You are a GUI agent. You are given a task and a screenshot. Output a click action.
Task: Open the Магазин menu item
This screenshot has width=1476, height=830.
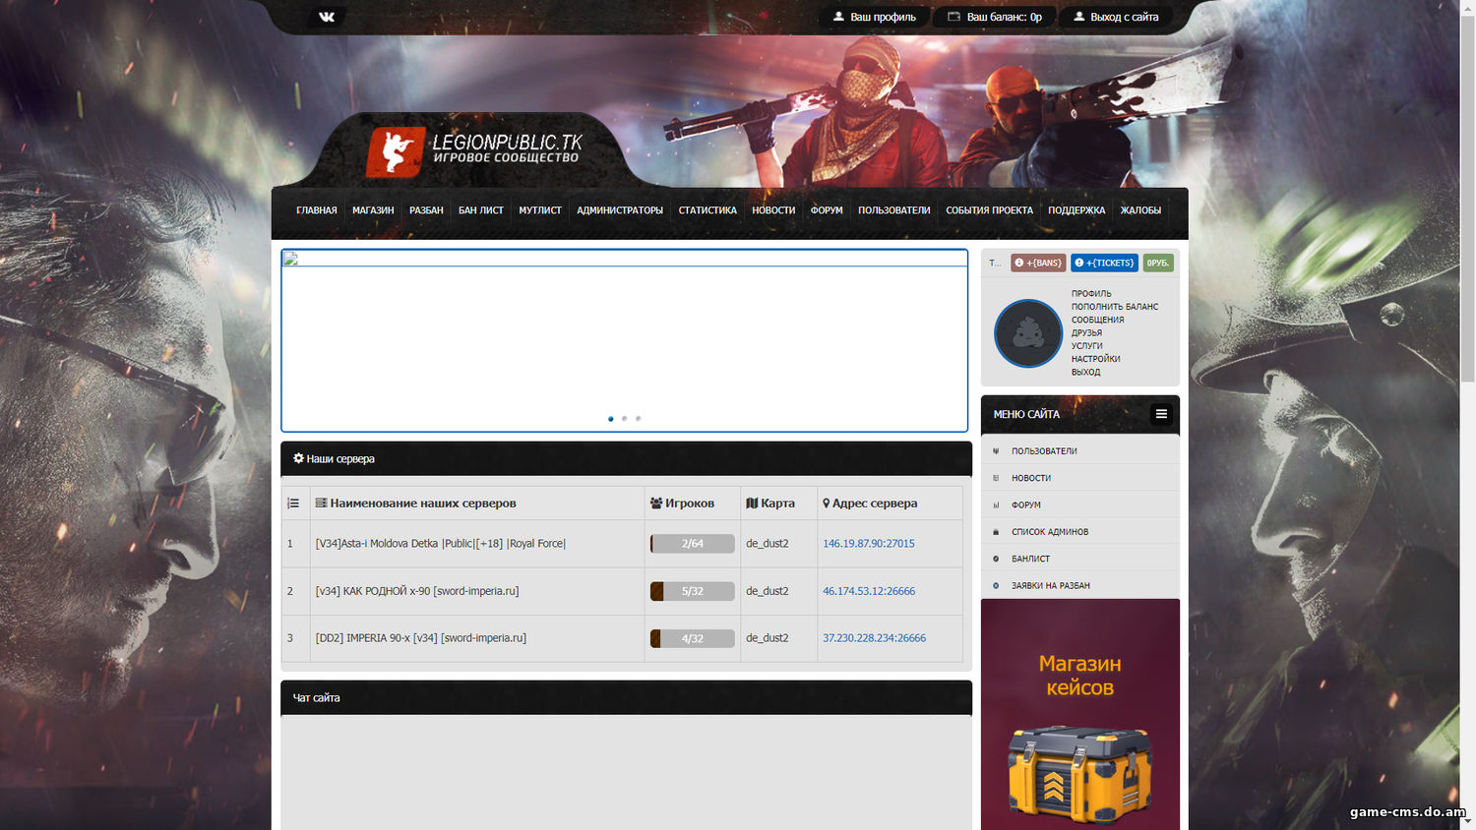(373, 210)
